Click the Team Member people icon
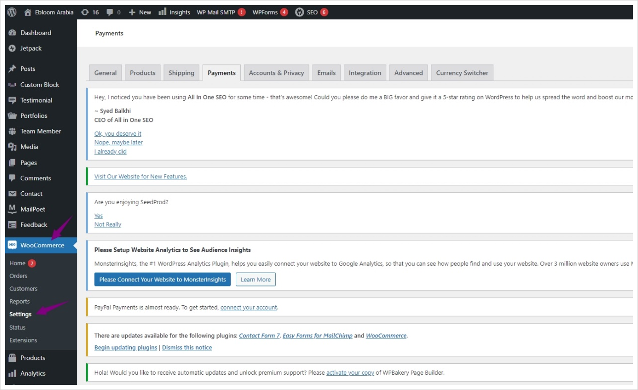The height and width of the screenshot is (390, 638). point(12,131)
